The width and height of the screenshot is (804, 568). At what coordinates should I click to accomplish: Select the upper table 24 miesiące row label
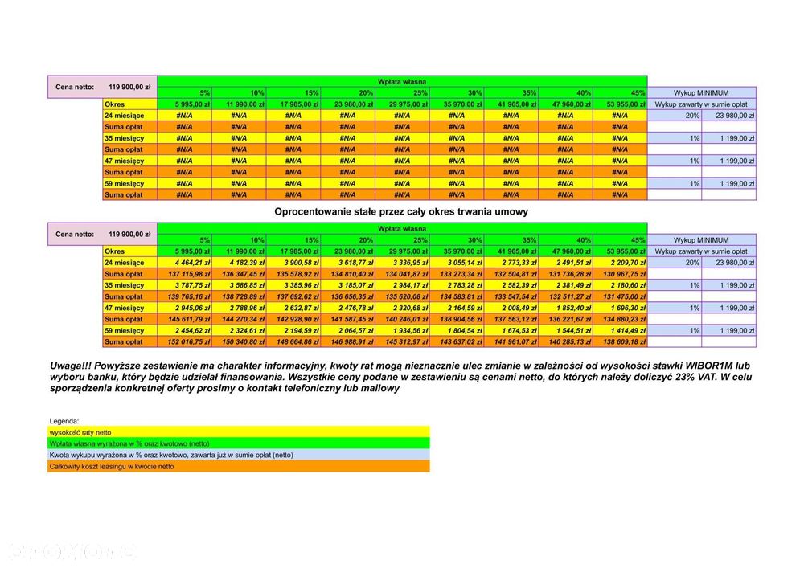pyautogui.click(x=129, y=116)
